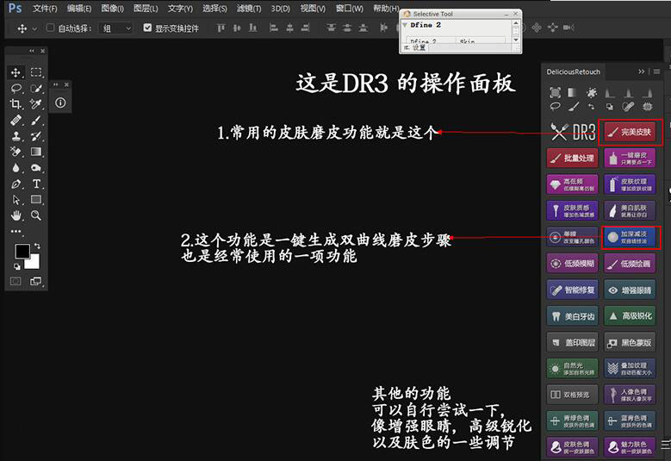Open the Move tool preset picker arrow

pos(34,28)
